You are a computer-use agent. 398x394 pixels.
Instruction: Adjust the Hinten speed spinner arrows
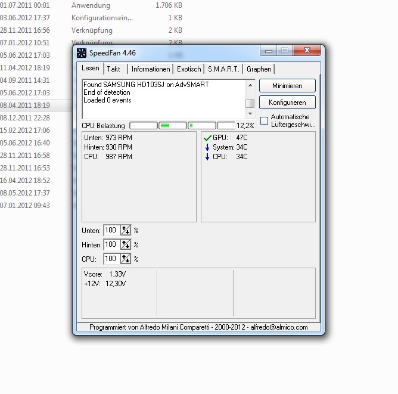pyautogui.click(x=126, y=244)
